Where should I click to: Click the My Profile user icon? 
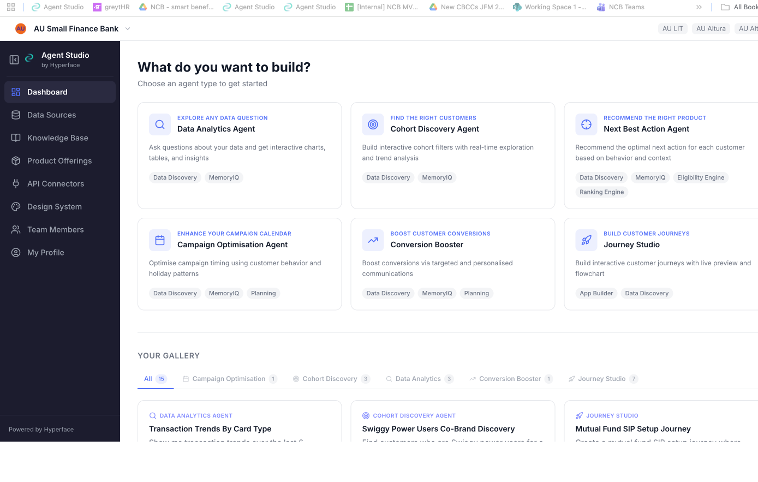(16, 252)
